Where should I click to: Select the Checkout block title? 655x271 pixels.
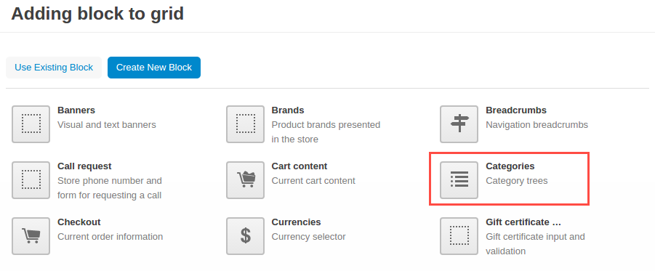[79, 222]
